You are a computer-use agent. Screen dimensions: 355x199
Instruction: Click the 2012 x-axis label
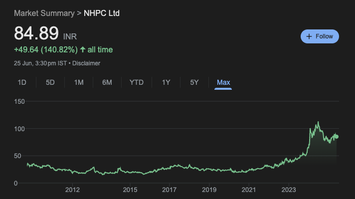72,190
